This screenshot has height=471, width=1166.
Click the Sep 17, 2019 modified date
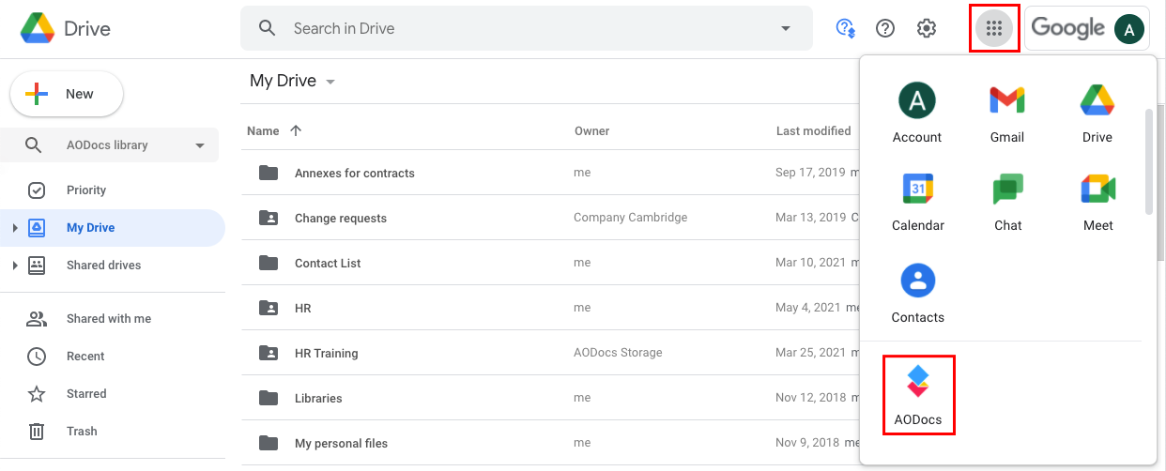pos(811,173)
